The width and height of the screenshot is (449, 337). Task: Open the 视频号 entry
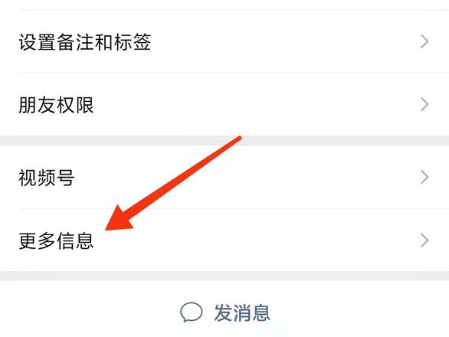pyautogui.click(x=224, y=177)
